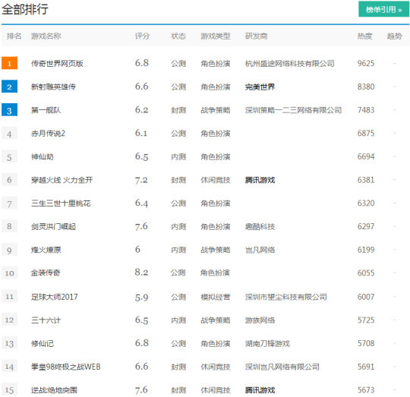Open game 穿越火线 火力全开
The width and height of the screenshot is (410, 397).
62,180
